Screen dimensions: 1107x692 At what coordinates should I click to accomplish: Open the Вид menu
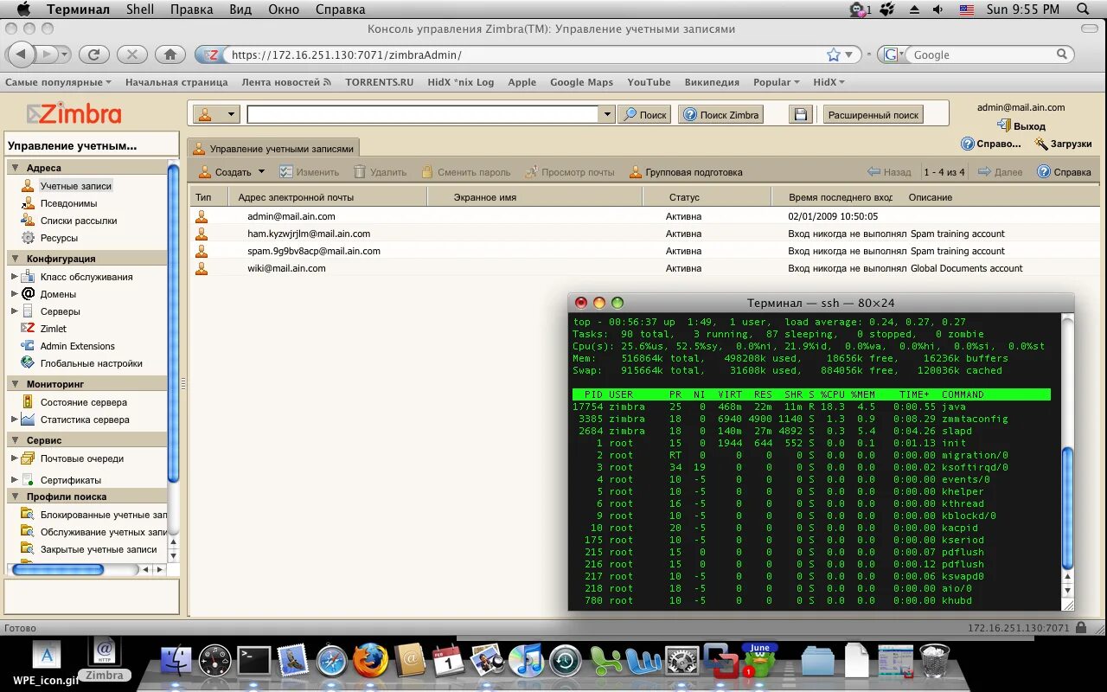pos(240,10)
